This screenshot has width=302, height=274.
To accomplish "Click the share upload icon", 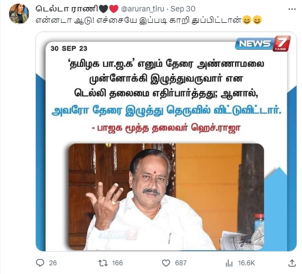I will 292,263.
